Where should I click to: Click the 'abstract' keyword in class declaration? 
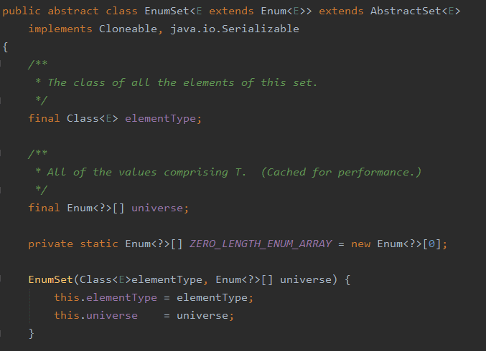coord(73,11)
